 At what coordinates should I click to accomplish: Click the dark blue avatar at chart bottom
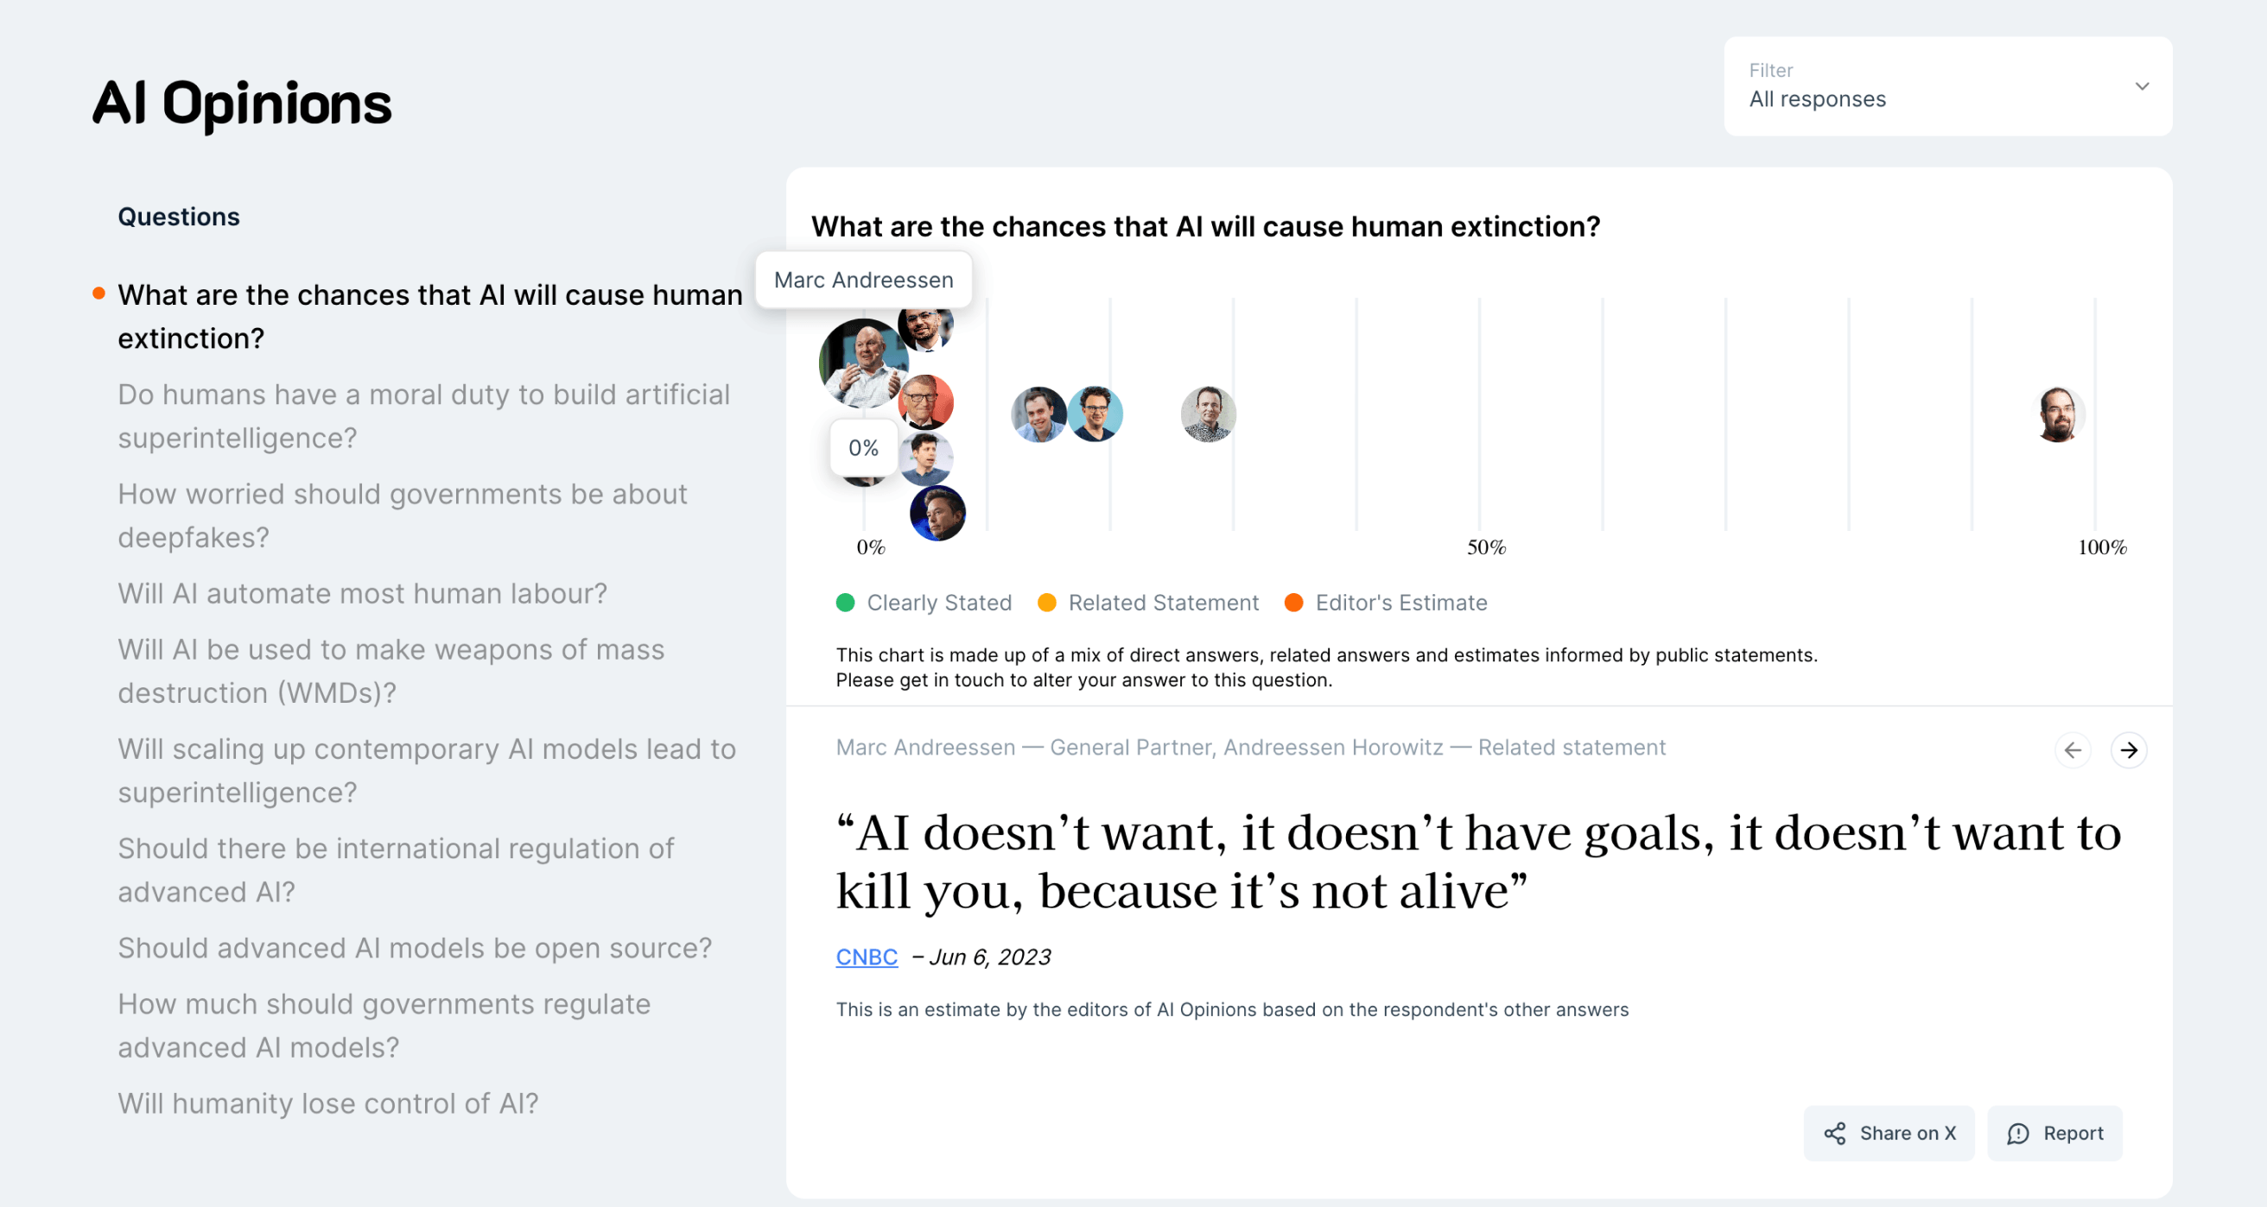pos(937,513)
